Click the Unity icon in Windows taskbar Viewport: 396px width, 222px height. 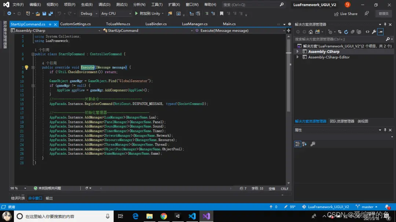pos(178,216)
